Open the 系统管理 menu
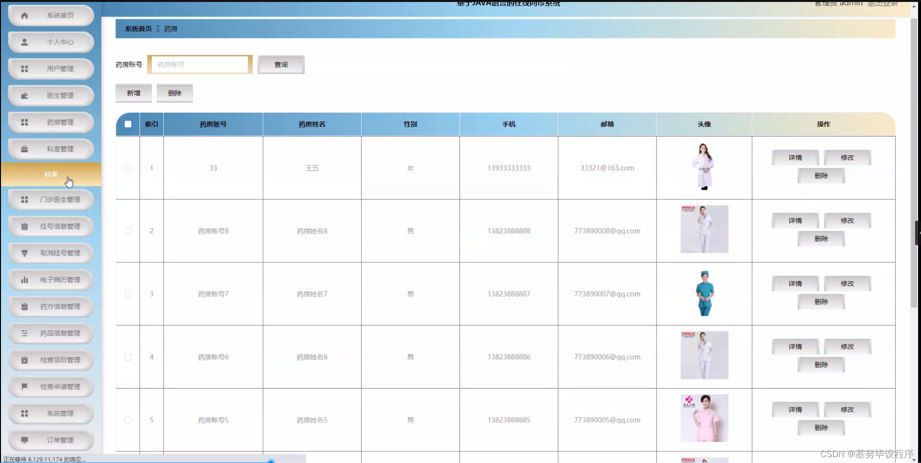 pos(51,414)
